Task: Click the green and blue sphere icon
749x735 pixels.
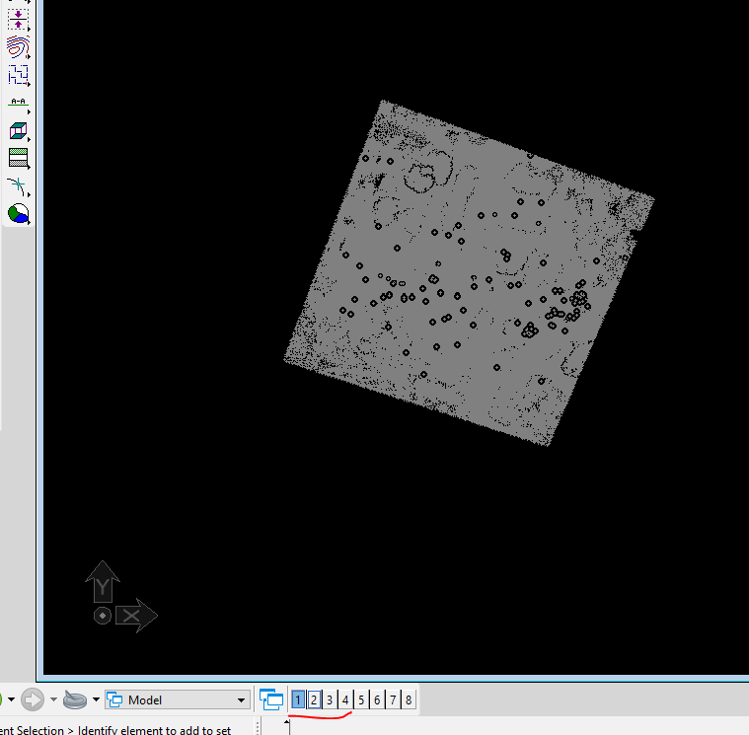Action: tap(18, 213)
